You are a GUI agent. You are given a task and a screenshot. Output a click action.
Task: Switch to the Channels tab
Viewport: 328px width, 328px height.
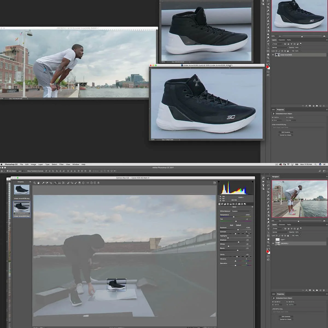click(282, 225)
